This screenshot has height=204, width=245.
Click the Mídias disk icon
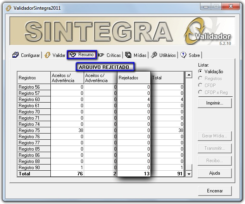coord(128,55)
